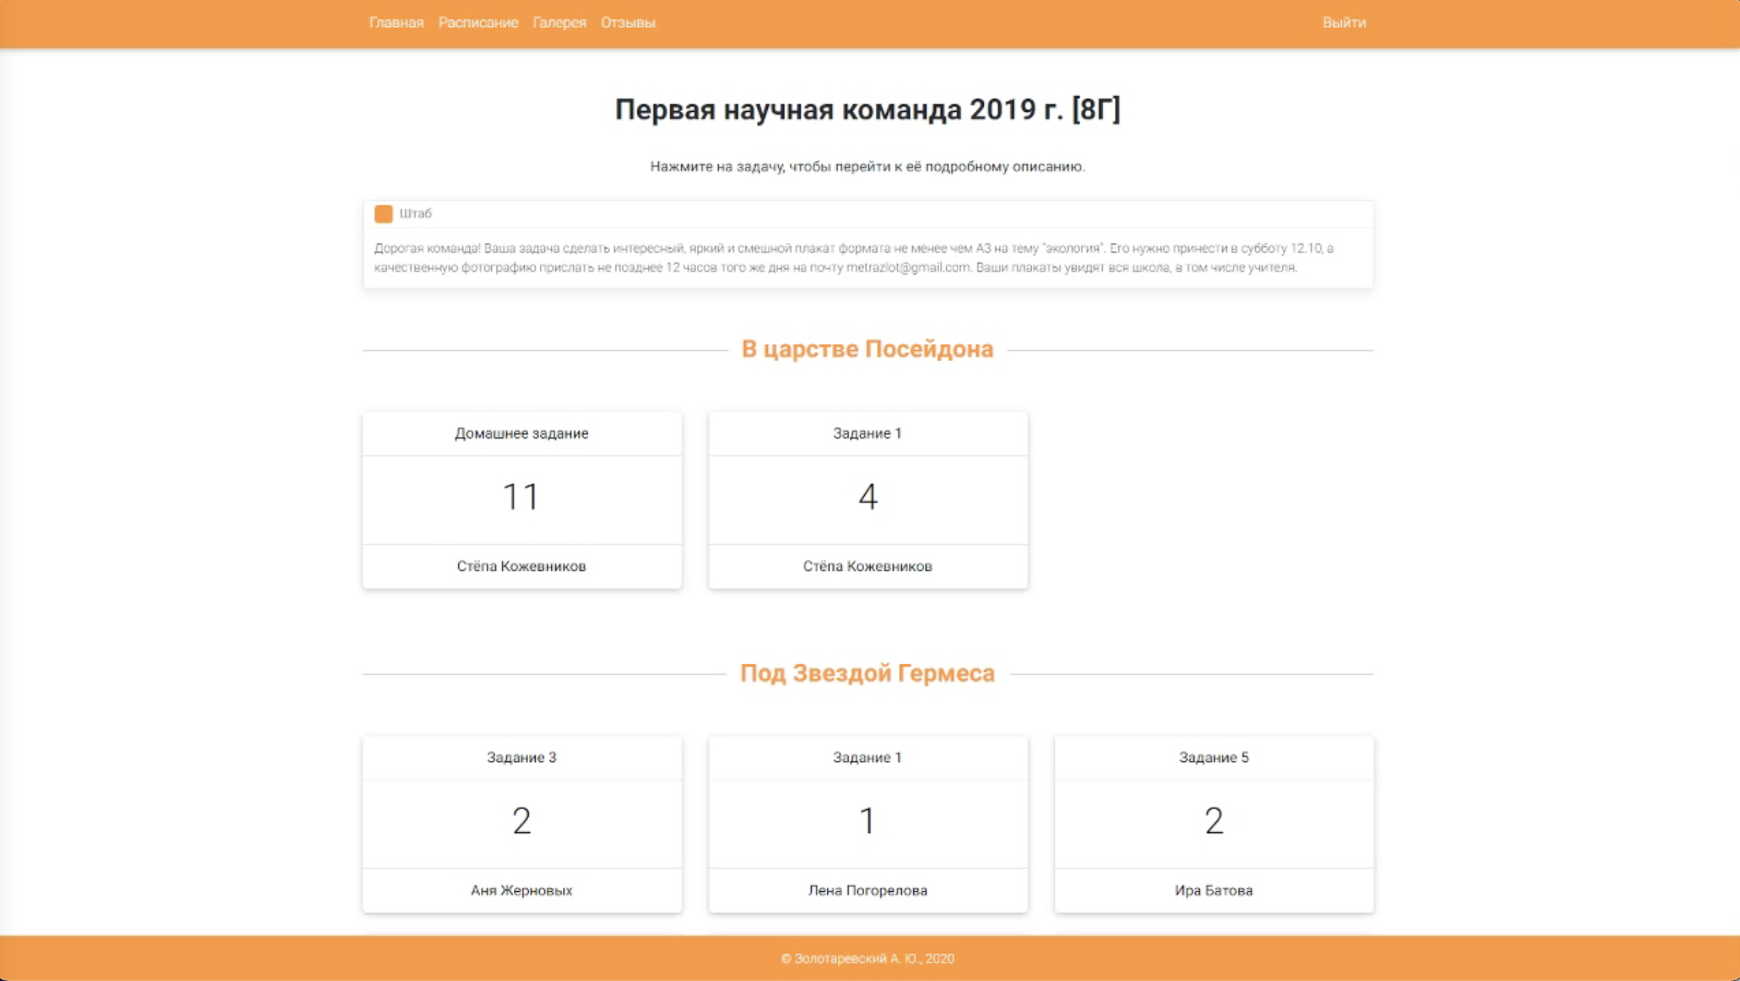Click the name Ира Батова
The image size is (1740, 981).
(1214, 891)
